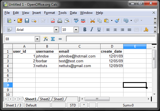Click the Open folder icon
Image resolution: width=160 pixels, height=111 pixels.
click(x=20, y=21)
